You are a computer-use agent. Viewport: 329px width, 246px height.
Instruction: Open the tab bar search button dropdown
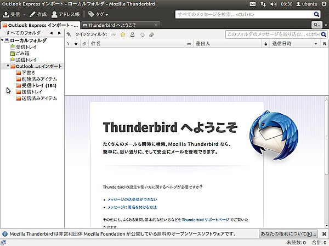(316, 25)
